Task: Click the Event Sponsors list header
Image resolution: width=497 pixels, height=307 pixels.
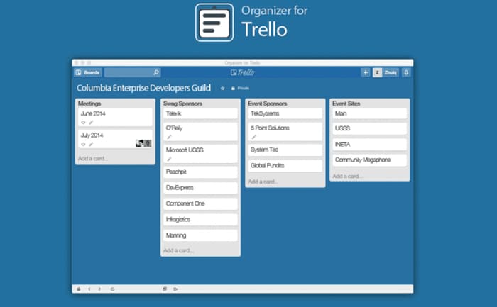Action: [x=268, y=104]
